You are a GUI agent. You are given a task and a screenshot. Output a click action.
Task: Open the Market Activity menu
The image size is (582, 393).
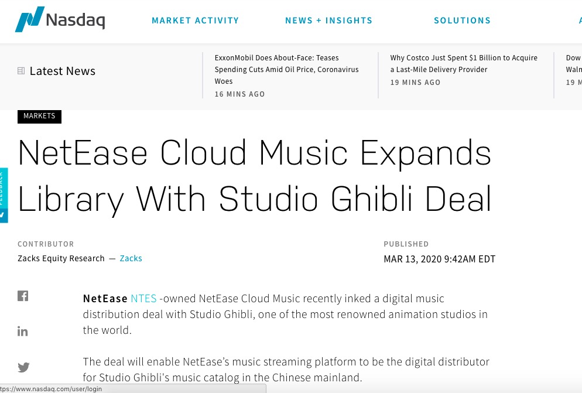coord(195,20)
